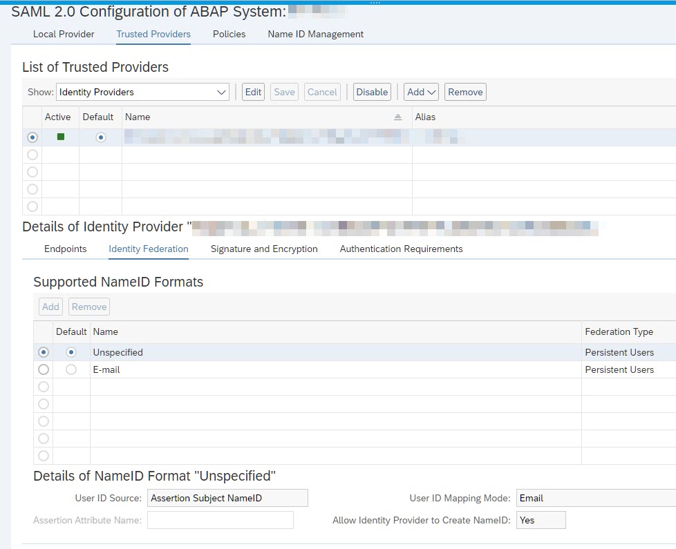Remove the selected trusted provider
Image resolution: width=676 pixels, height=549 pixels.
point(465,92)
